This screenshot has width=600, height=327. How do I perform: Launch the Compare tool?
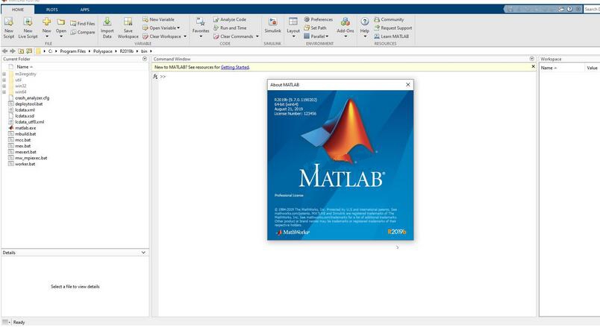coord(83,32)
